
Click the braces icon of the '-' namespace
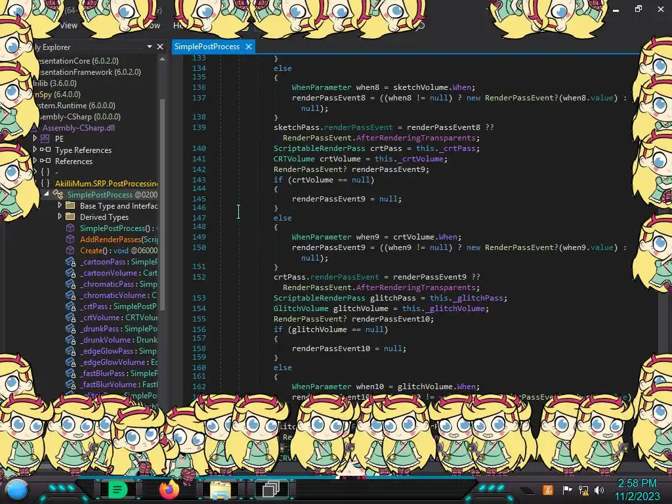coord(45,172)
